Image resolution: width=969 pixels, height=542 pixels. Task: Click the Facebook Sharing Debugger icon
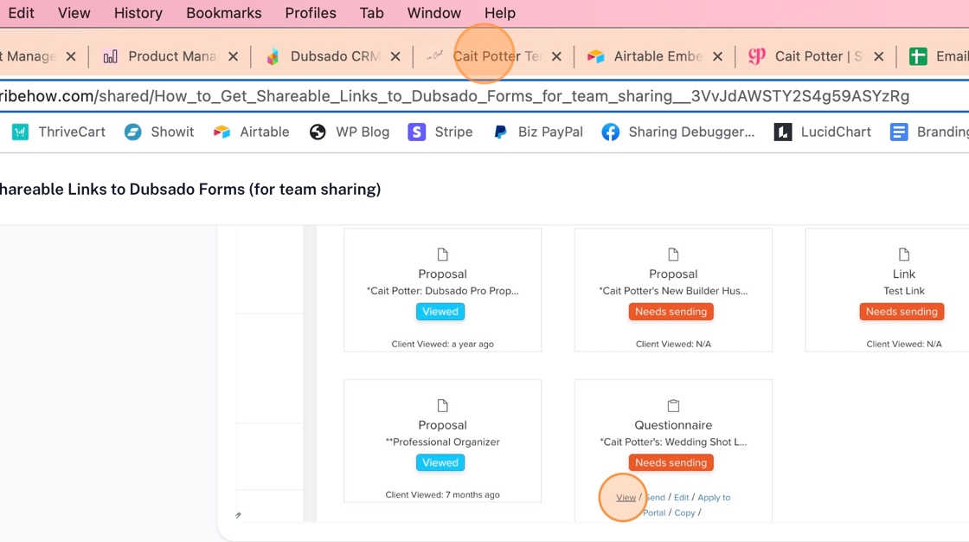pos(611,132)
